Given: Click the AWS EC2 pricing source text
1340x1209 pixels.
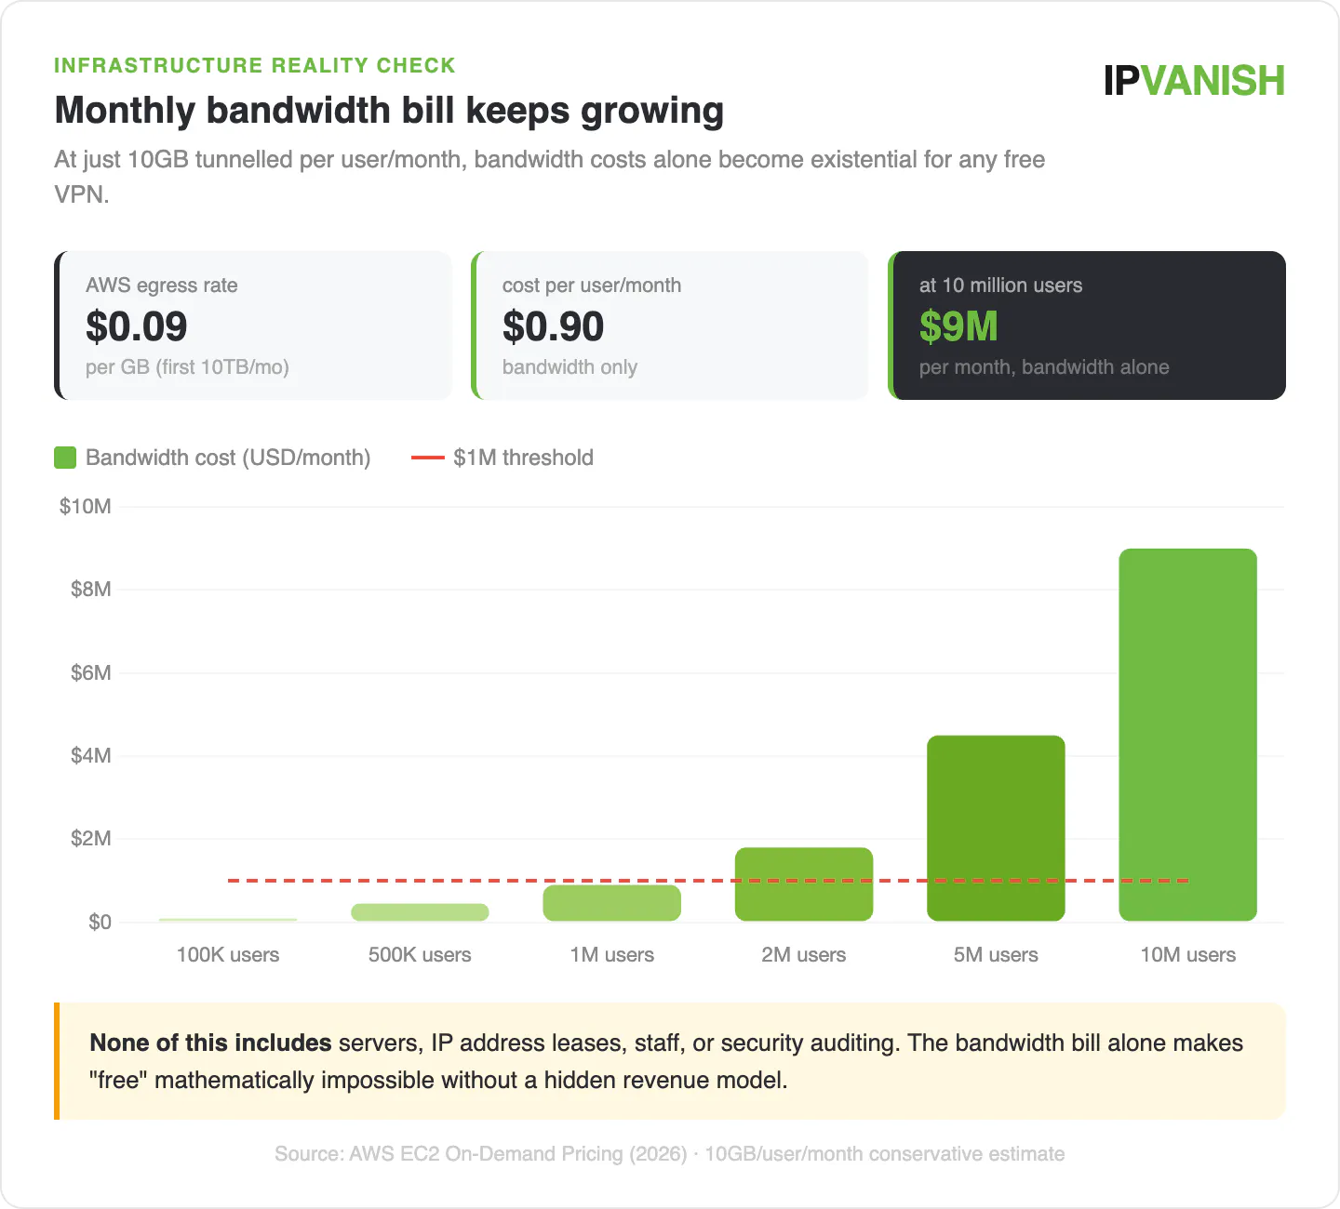Looking at the screenshot, I should (x=669, y=1154).
